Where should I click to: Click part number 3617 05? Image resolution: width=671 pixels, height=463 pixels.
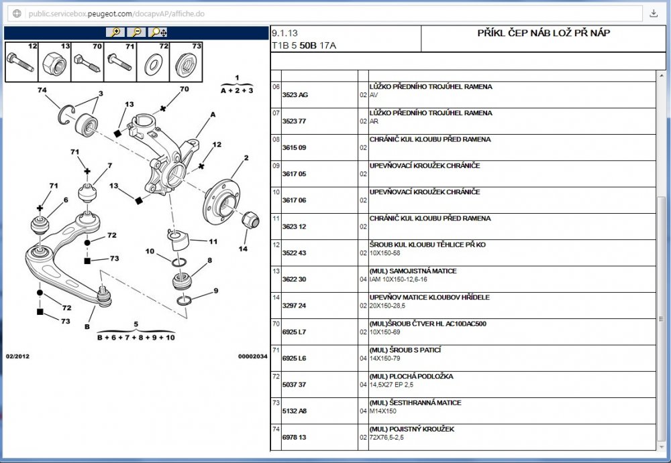click(x=294, y=174)
